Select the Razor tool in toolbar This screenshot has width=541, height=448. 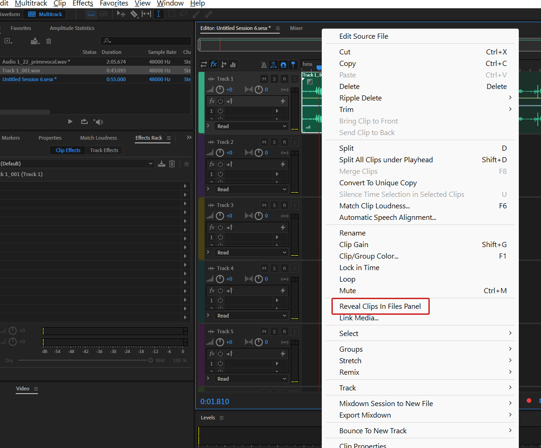(x=134, y=14)
